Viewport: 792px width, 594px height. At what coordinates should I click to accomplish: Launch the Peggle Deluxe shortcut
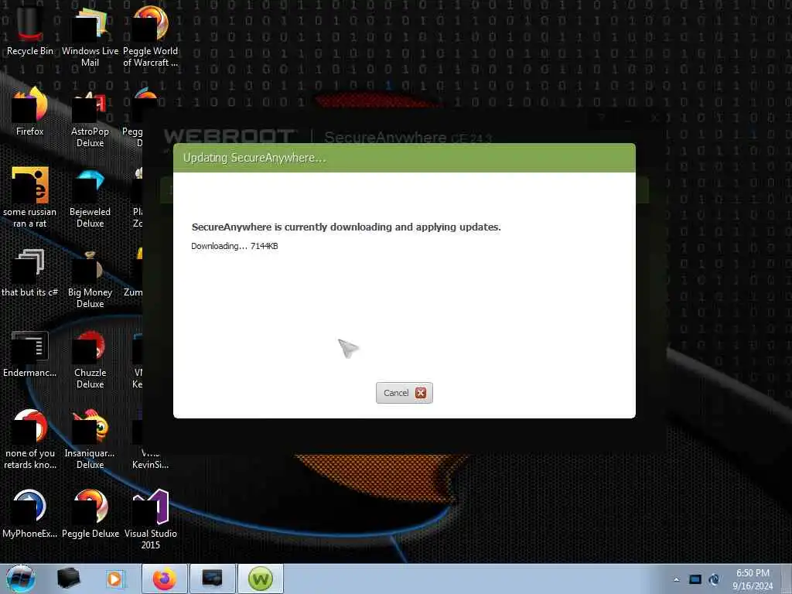coord(90,514)
